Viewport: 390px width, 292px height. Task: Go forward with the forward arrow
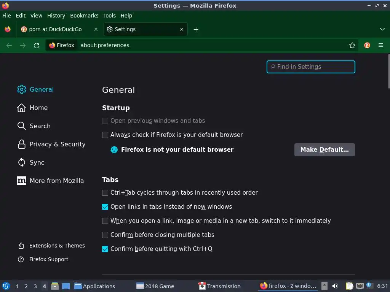click(x=23, y=46)
